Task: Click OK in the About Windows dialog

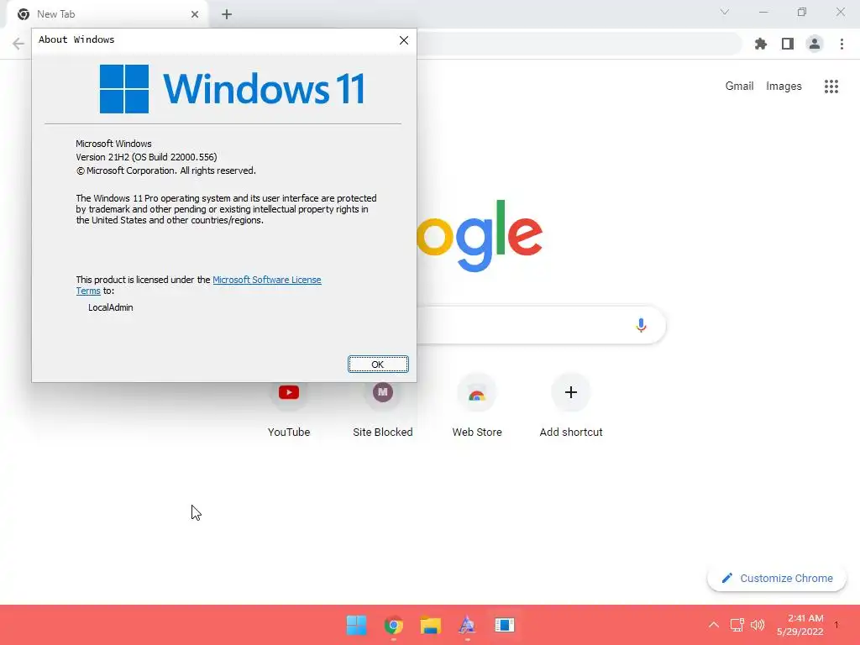Action: [x=378, y=364]
